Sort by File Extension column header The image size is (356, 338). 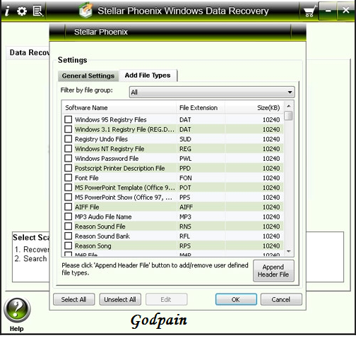click(x=201, y=108)
